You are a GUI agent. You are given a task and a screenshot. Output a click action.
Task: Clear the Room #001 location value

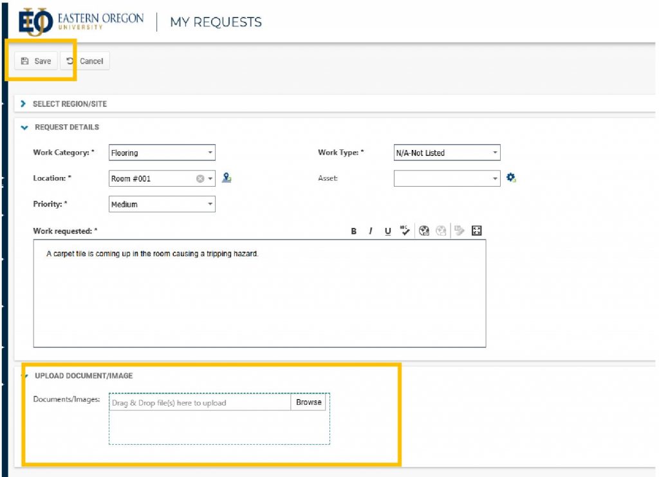200,179
